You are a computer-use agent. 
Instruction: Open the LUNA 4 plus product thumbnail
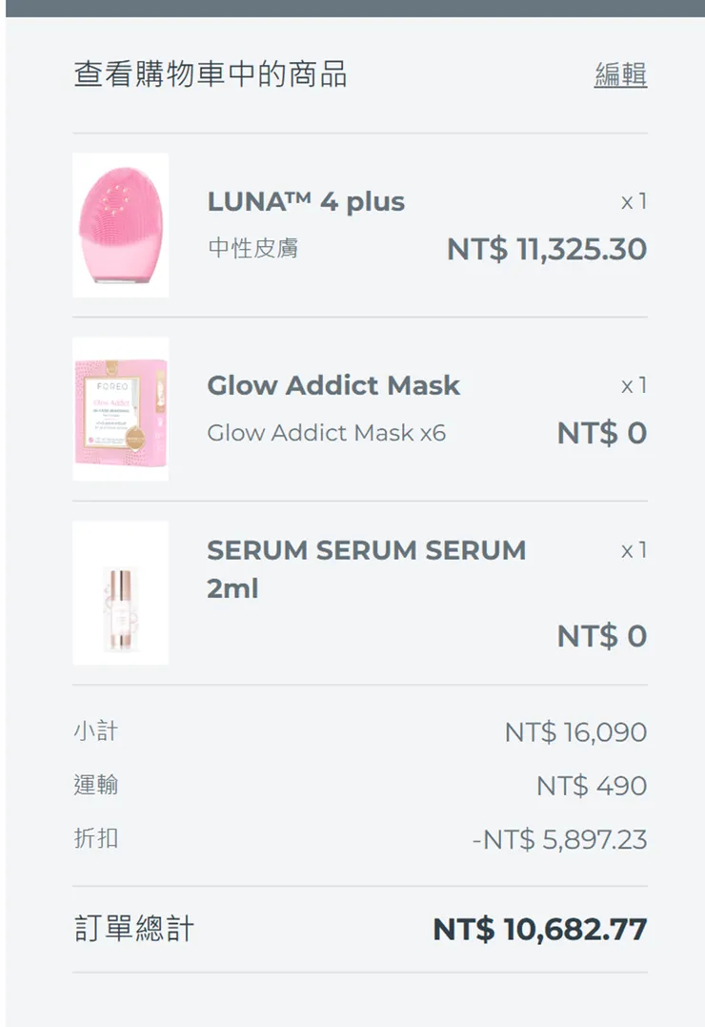[x=121, y=225]
